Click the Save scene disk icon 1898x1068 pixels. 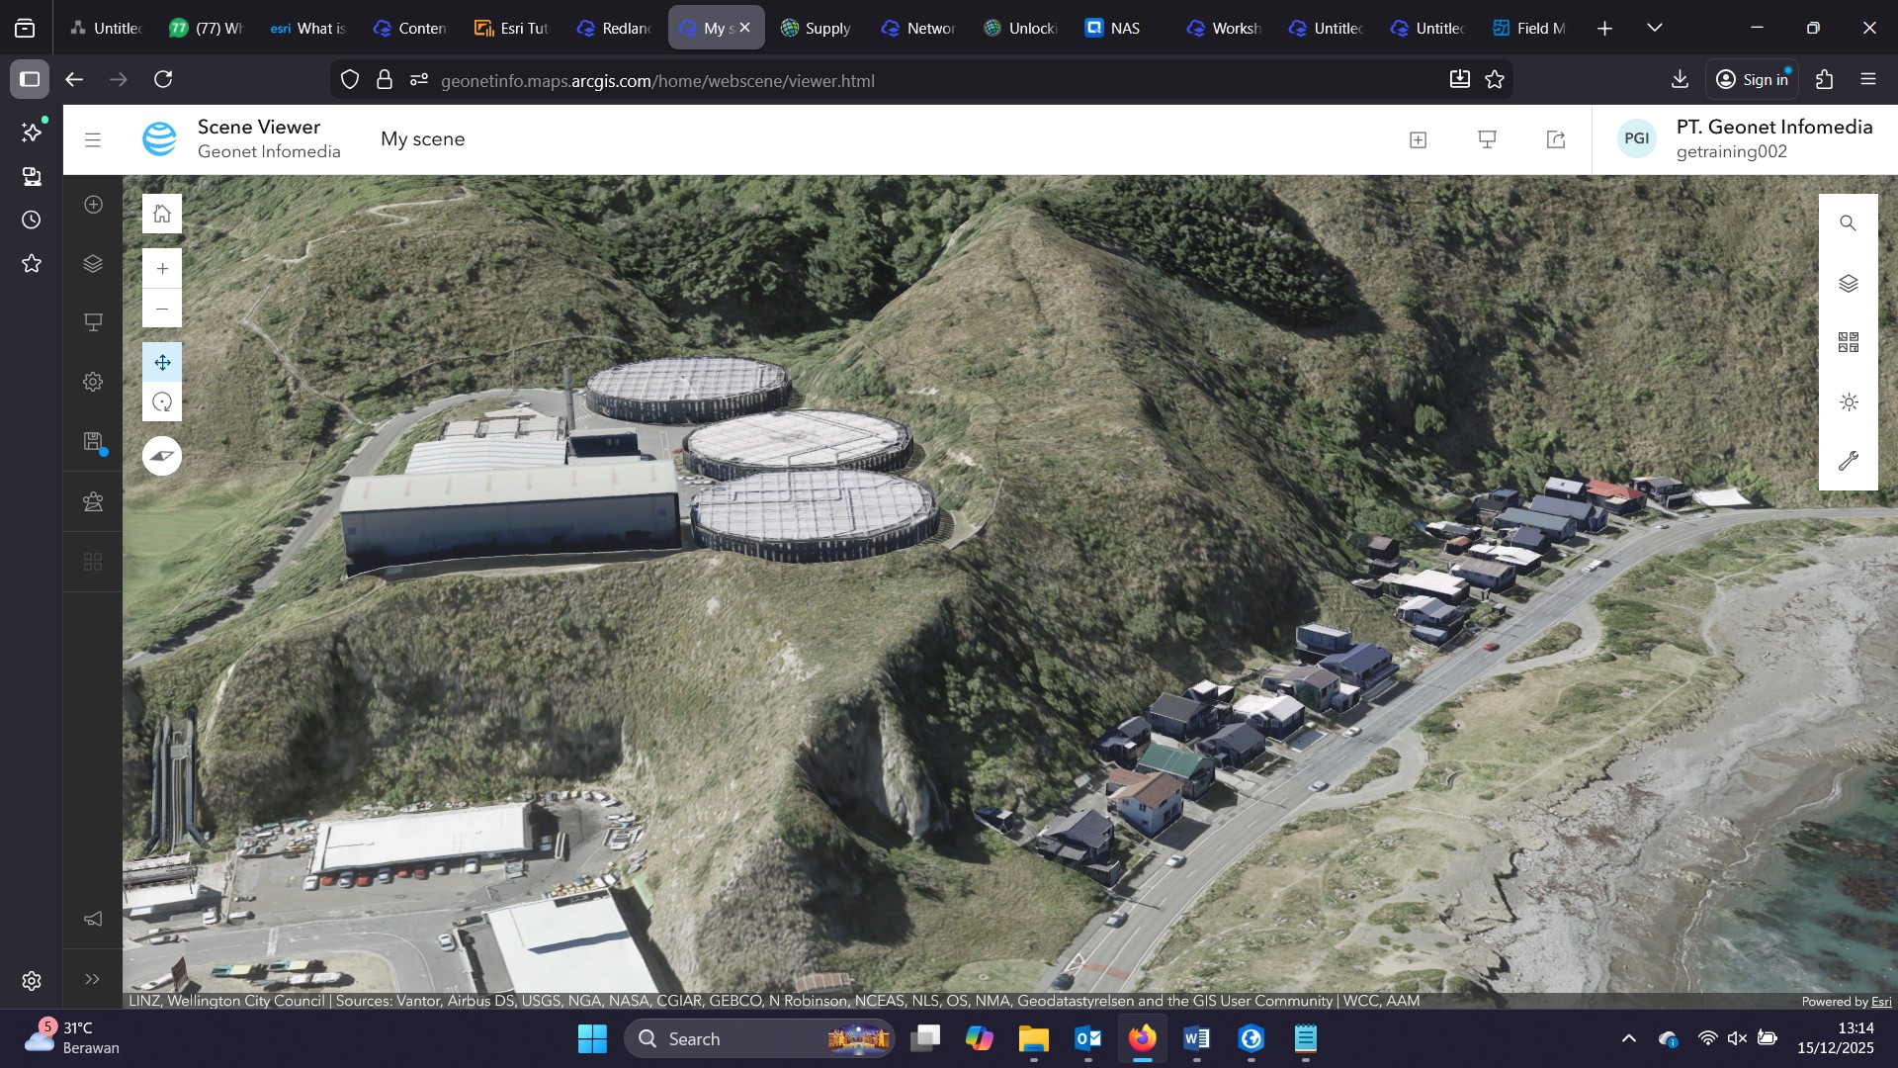tap(93, 441)
